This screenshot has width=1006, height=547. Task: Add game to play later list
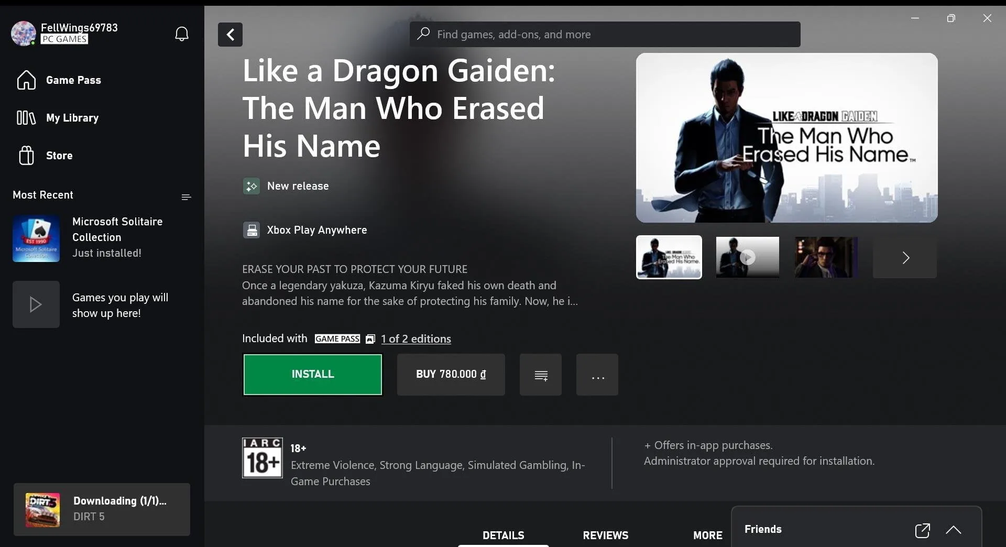[x=541, y=375]
